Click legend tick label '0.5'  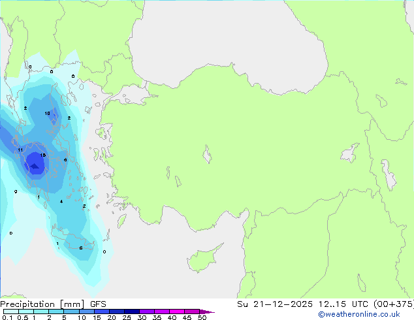point(23,317)
